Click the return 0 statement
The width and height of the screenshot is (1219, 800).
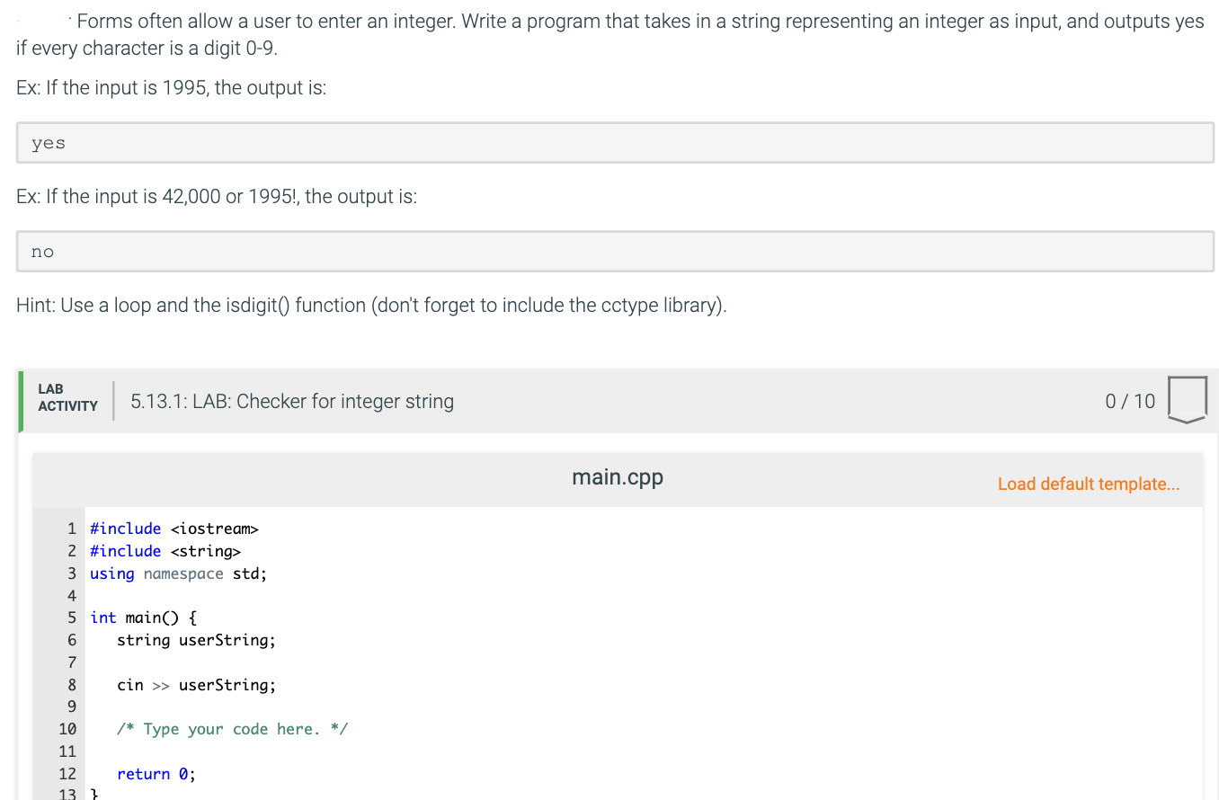tap(156, 774)
